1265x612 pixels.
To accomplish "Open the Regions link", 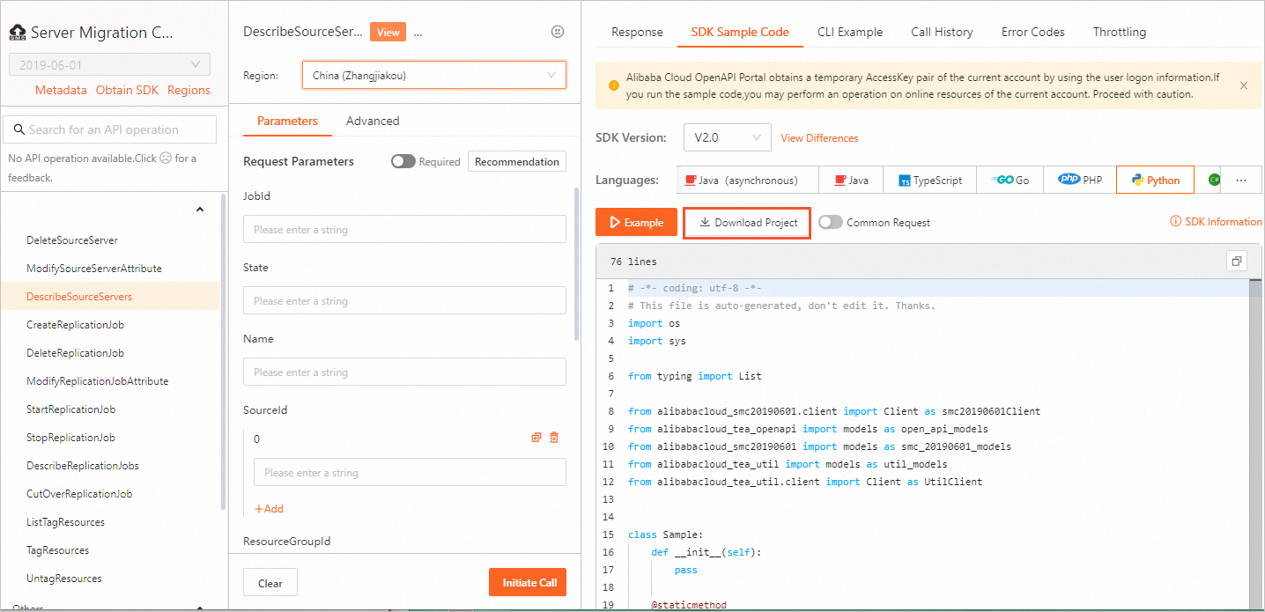I will point(189,90).
